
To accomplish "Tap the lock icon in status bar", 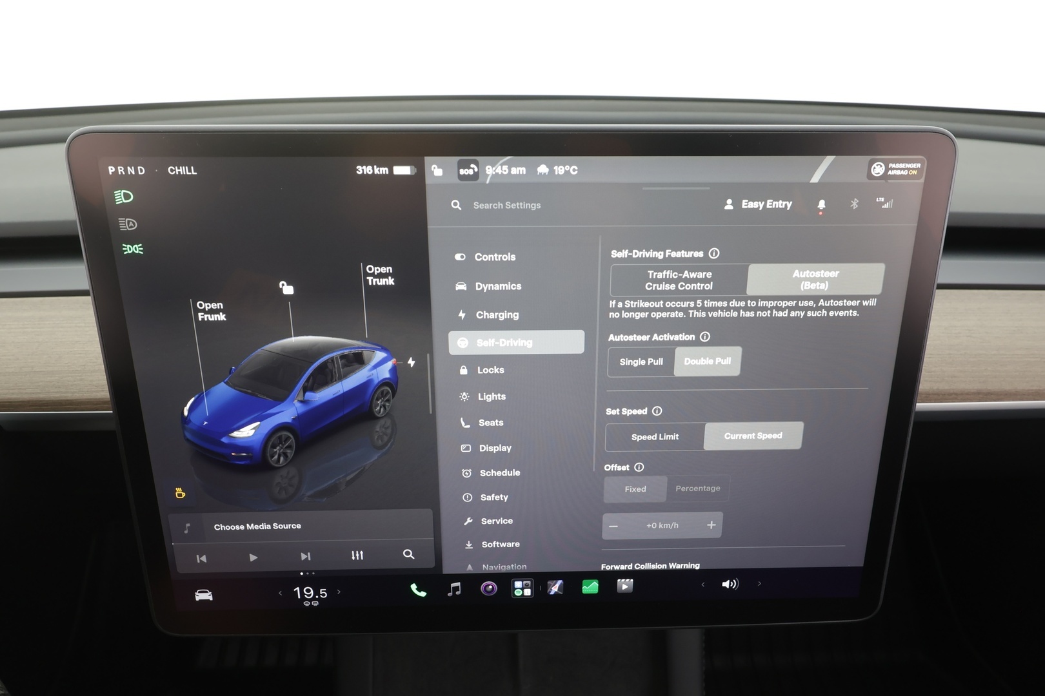I will tap(437, 170).
